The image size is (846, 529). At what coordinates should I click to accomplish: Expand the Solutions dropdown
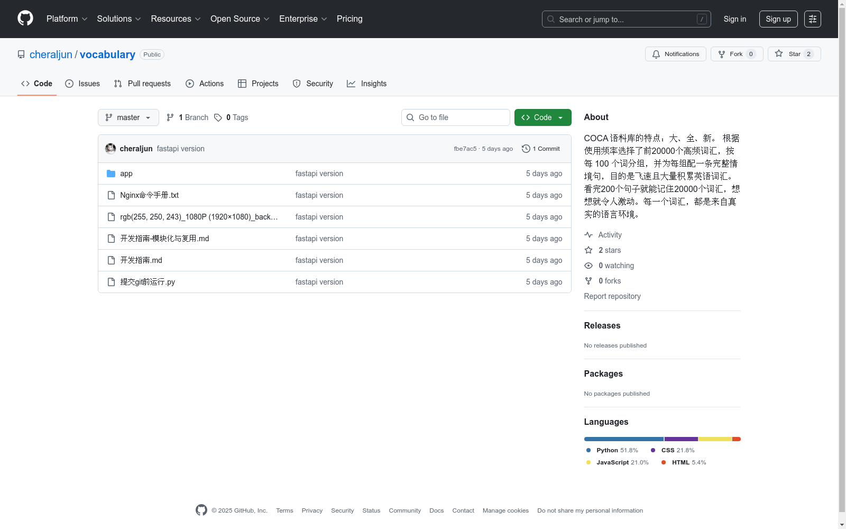[119, 19]
